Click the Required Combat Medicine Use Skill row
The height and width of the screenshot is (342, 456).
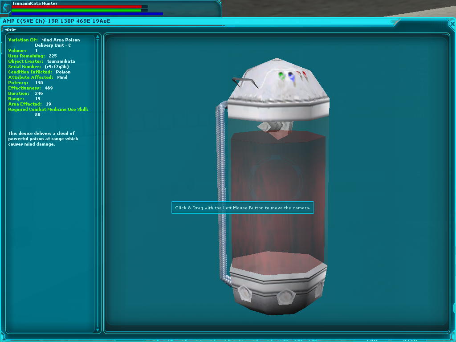(48, 110)
